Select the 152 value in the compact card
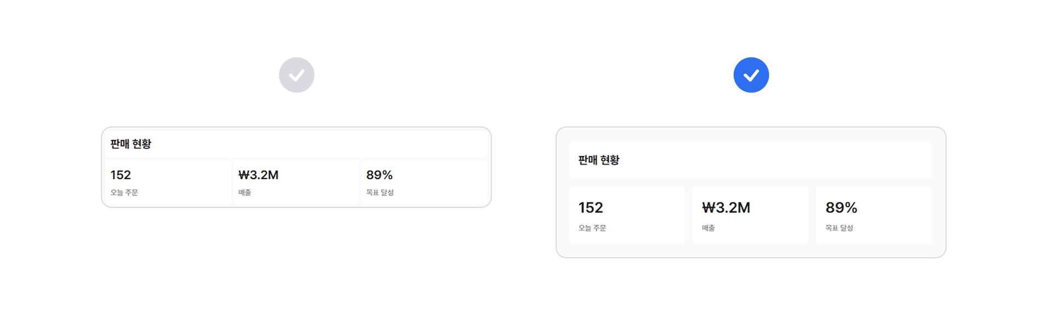Viewport: 1053px width, 313px height. 121,175
